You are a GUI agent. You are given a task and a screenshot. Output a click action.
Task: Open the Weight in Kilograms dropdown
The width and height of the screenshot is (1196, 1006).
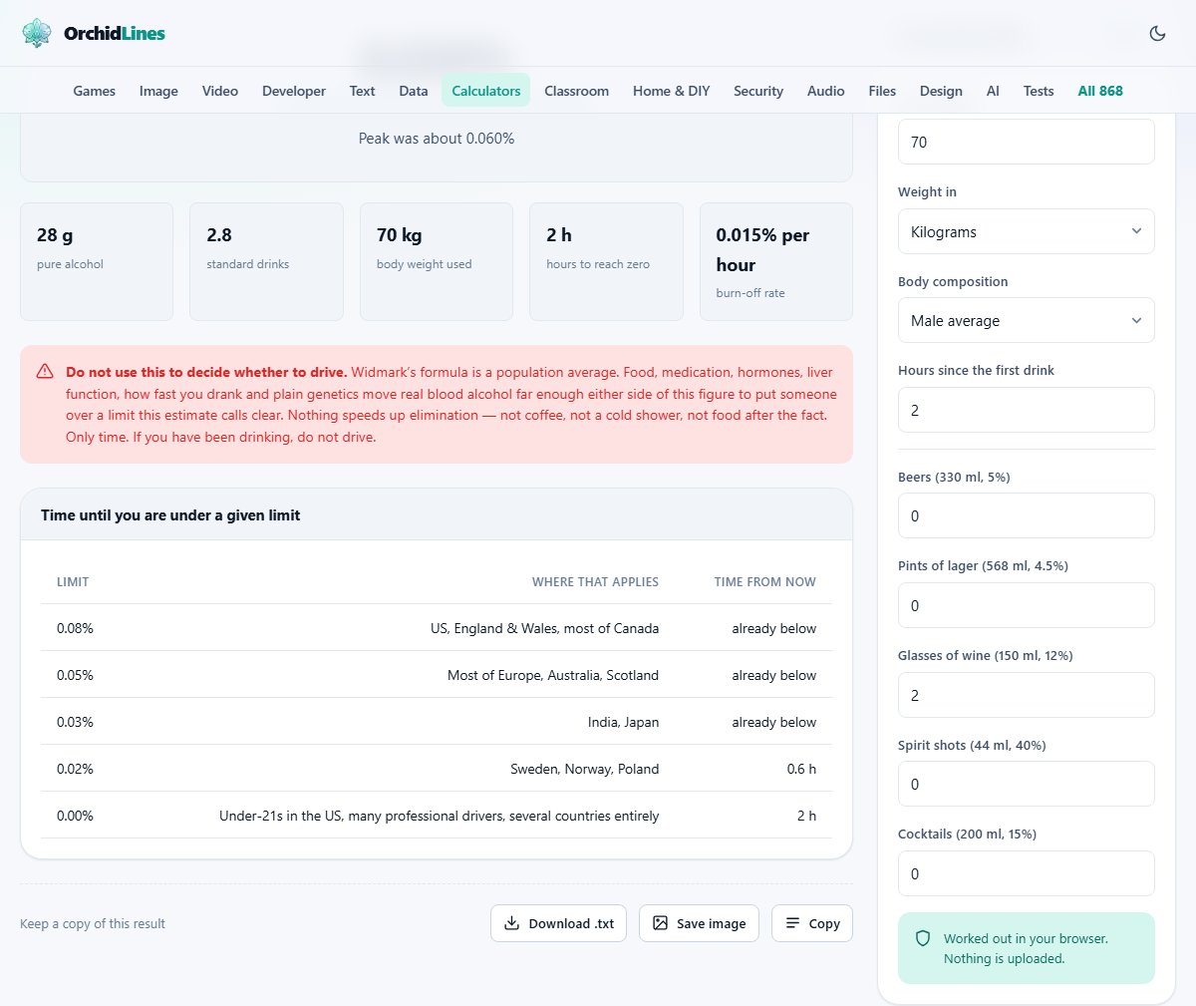coord(1026,231)
